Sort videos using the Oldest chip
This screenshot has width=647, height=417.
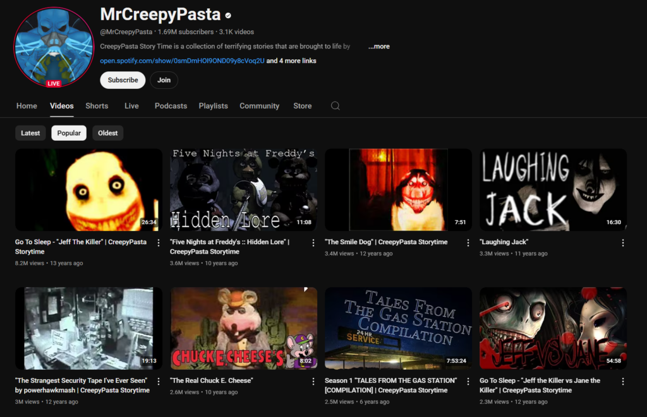107,133
